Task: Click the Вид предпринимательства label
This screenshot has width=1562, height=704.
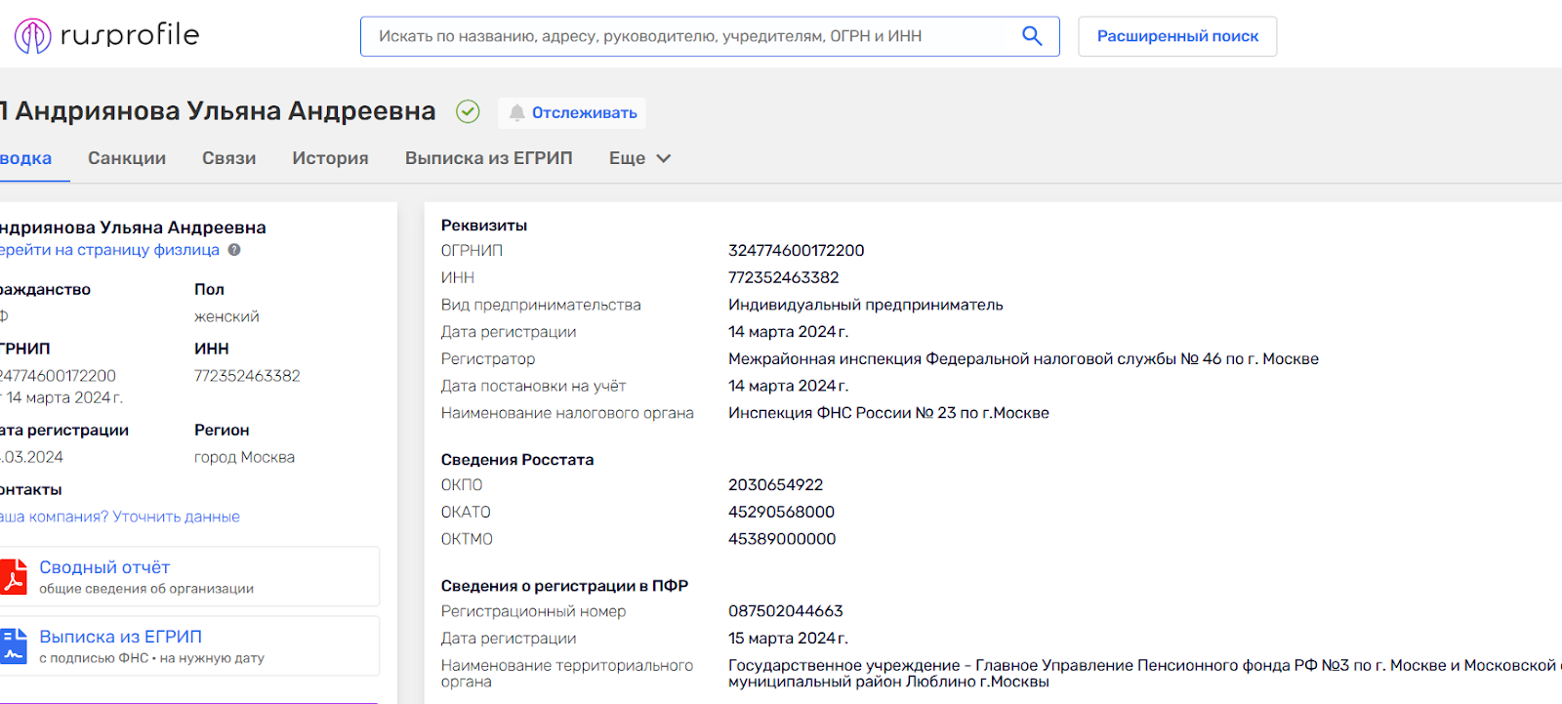Action: 541,305
